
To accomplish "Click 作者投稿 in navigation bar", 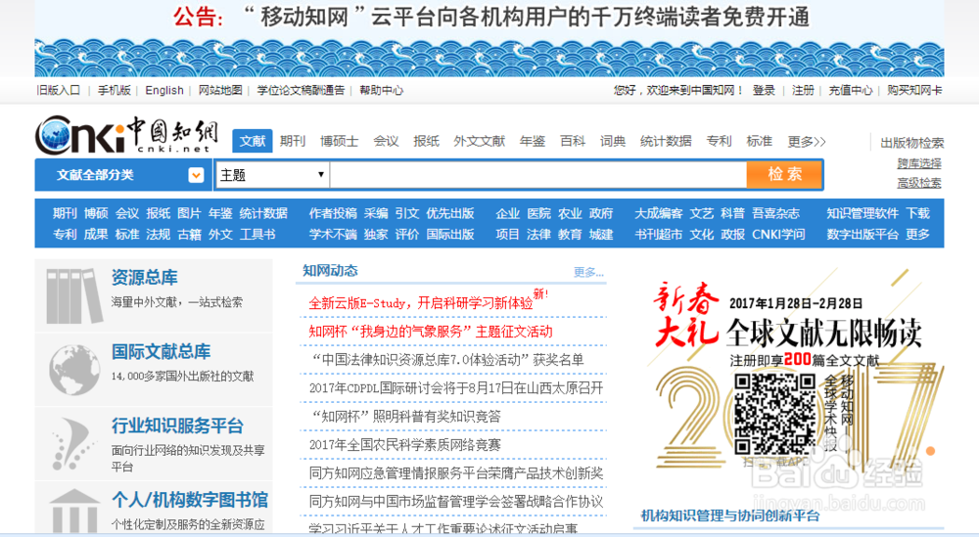I will click(x=333, y=213).
